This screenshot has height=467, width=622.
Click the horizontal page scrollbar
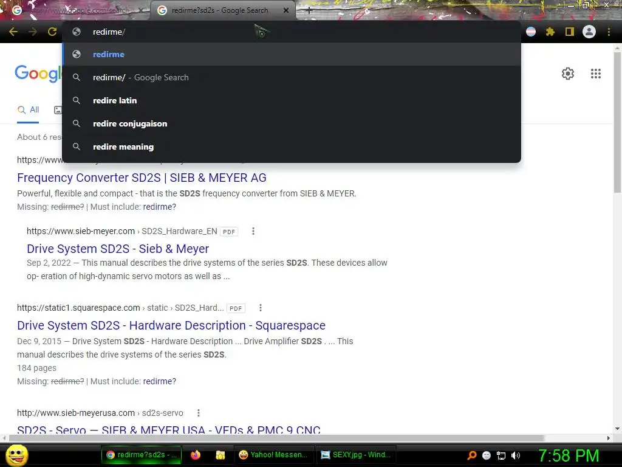[276, 438]
